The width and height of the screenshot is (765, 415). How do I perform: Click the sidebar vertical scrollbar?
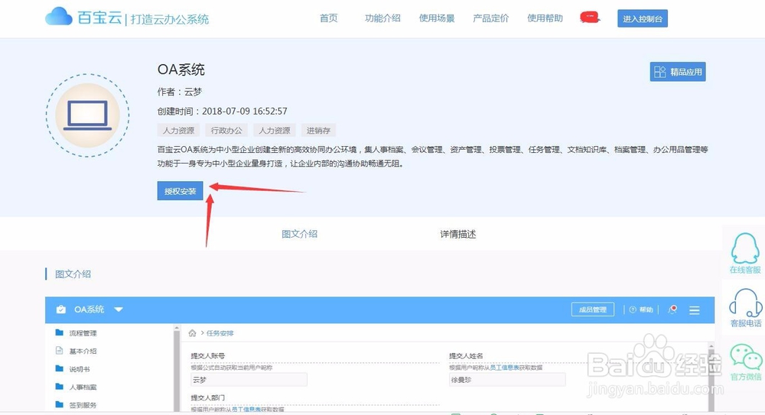(x=177, y=368)
